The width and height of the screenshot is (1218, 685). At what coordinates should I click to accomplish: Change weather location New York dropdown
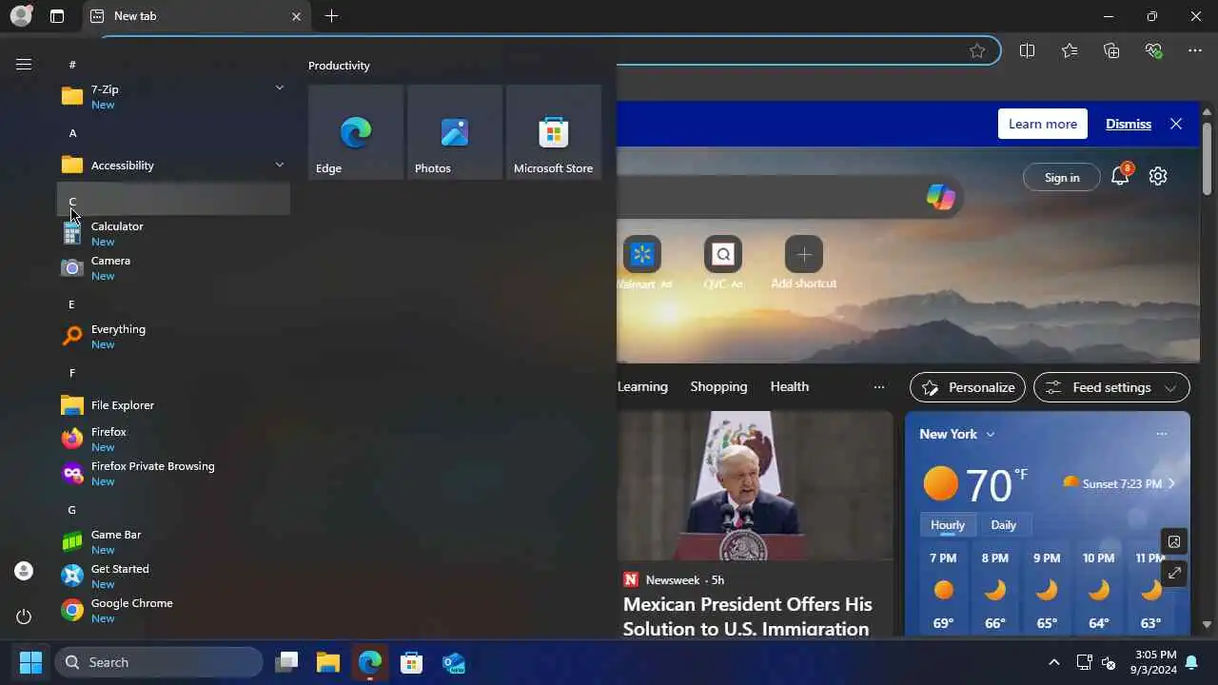[957, 434]
